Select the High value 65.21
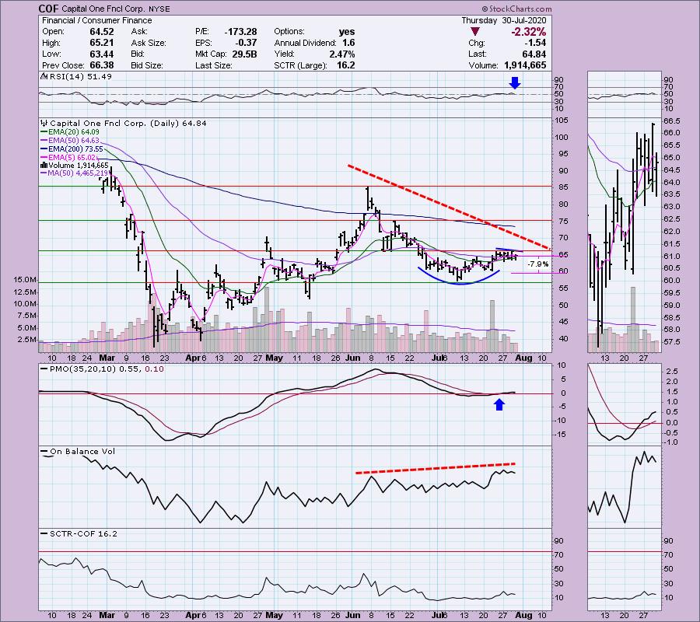Screen dimensions: 700x622 (x=102, y=43)
